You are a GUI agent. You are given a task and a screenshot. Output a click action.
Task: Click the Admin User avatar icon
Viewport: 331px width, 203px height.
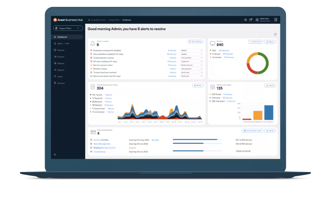coord(257,20)
